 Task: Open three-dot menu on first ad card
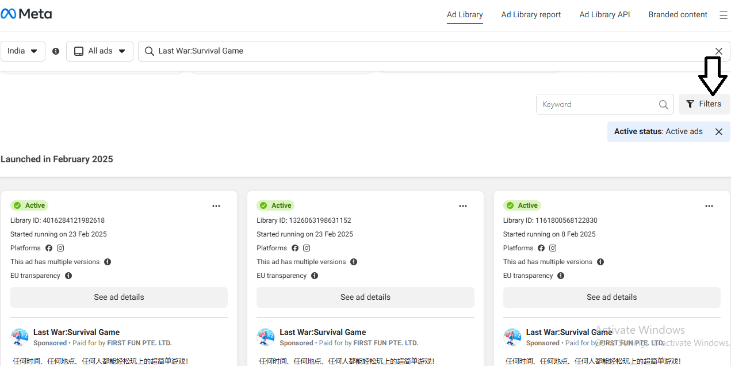click(x=216, y=206)
